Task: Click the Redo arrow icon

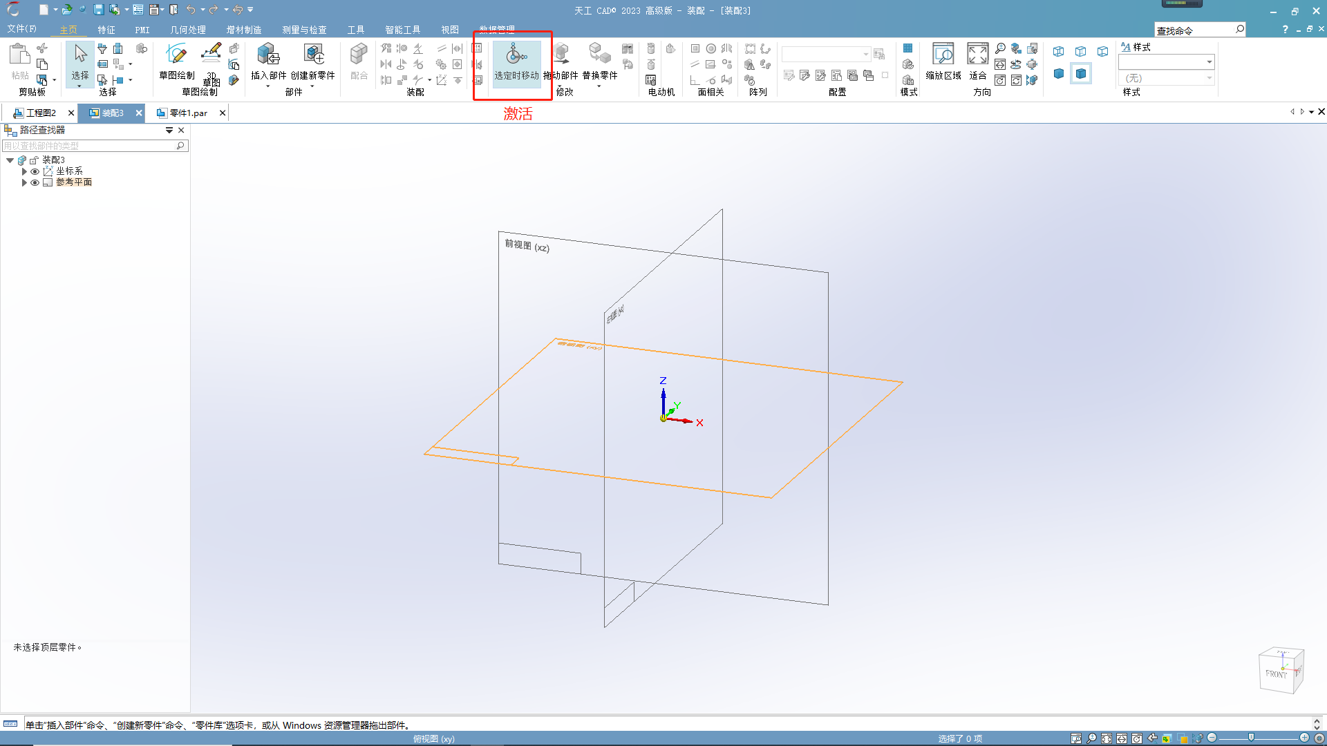Action: tap(214, 10)
